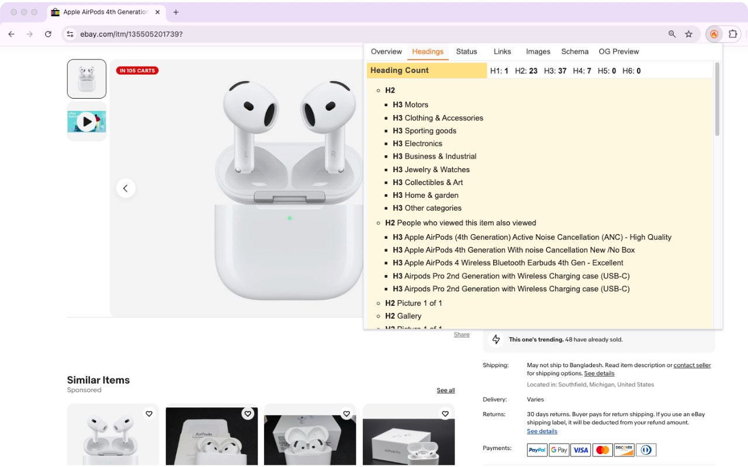Open the OG Preview tab
The width and height of the screenshot is (748, 467).
619,51
